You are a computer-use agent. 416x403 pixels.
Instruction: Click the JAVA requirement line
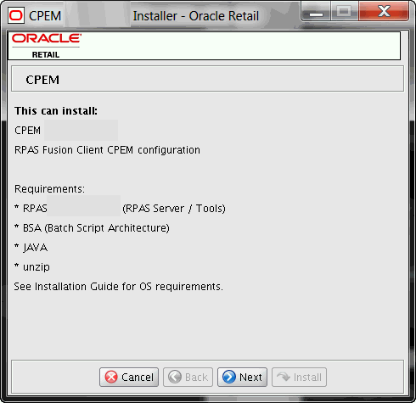point(31,248)
